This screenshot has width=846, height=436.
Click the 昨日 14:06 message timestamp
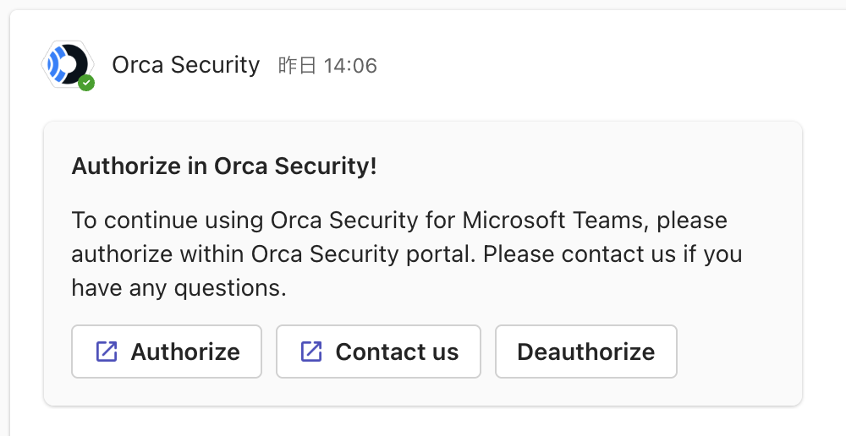(327, 66)
